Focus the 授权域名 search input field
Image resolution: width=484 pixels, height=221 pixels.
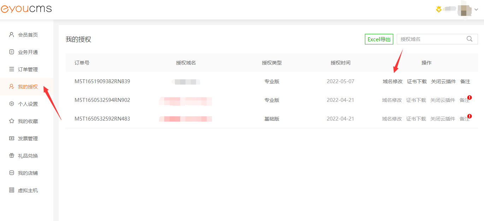pos(431,39)
